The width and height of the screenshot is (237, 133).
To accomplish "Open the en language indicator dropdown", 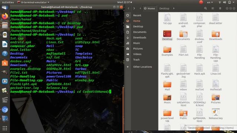I will tap(210, 2).
